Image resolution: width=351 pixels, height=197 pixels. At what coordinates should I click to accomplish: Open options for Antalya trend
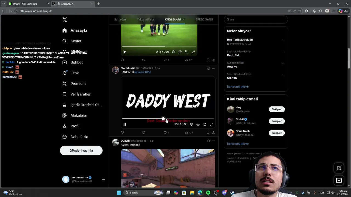point(283,63)
